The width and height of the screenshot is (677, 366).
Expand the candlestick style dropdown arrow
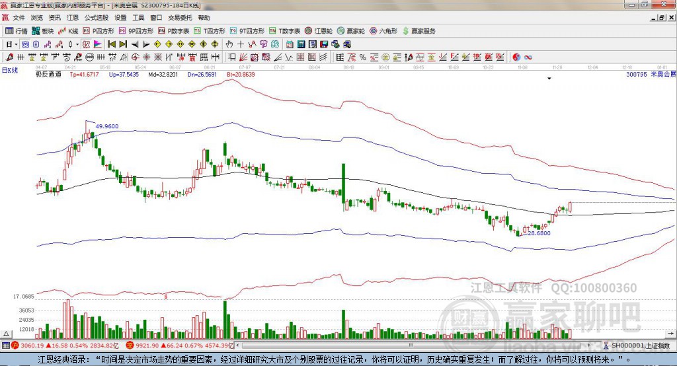click(x=77, y=44)
